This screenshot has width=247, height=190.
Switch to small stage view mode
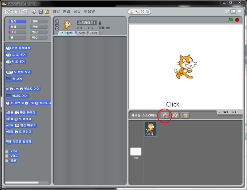click(x=227, y=12)
